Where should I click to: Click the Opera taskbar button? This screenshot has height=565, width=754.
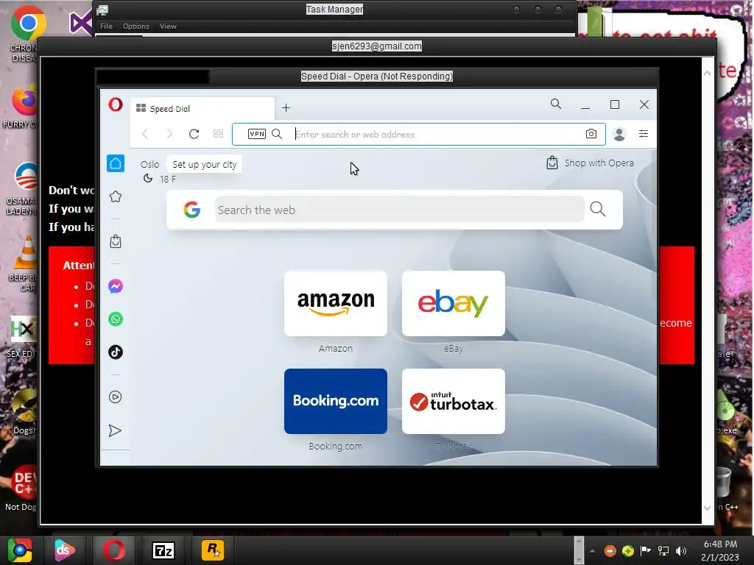(x=114, y=550)
